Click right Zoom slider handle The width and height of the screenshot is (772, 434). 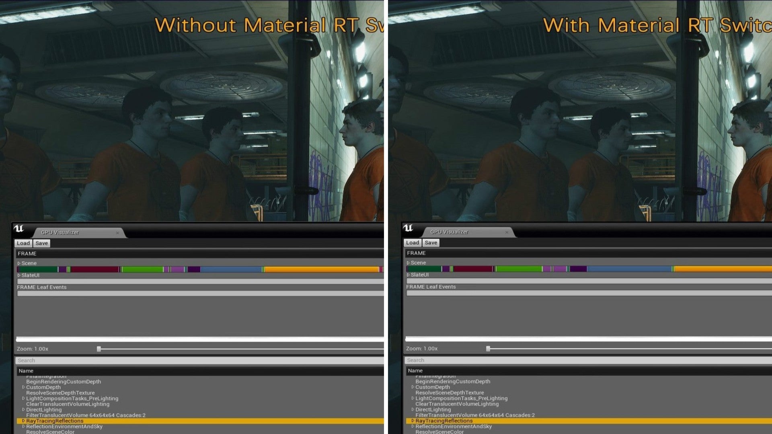488,349
